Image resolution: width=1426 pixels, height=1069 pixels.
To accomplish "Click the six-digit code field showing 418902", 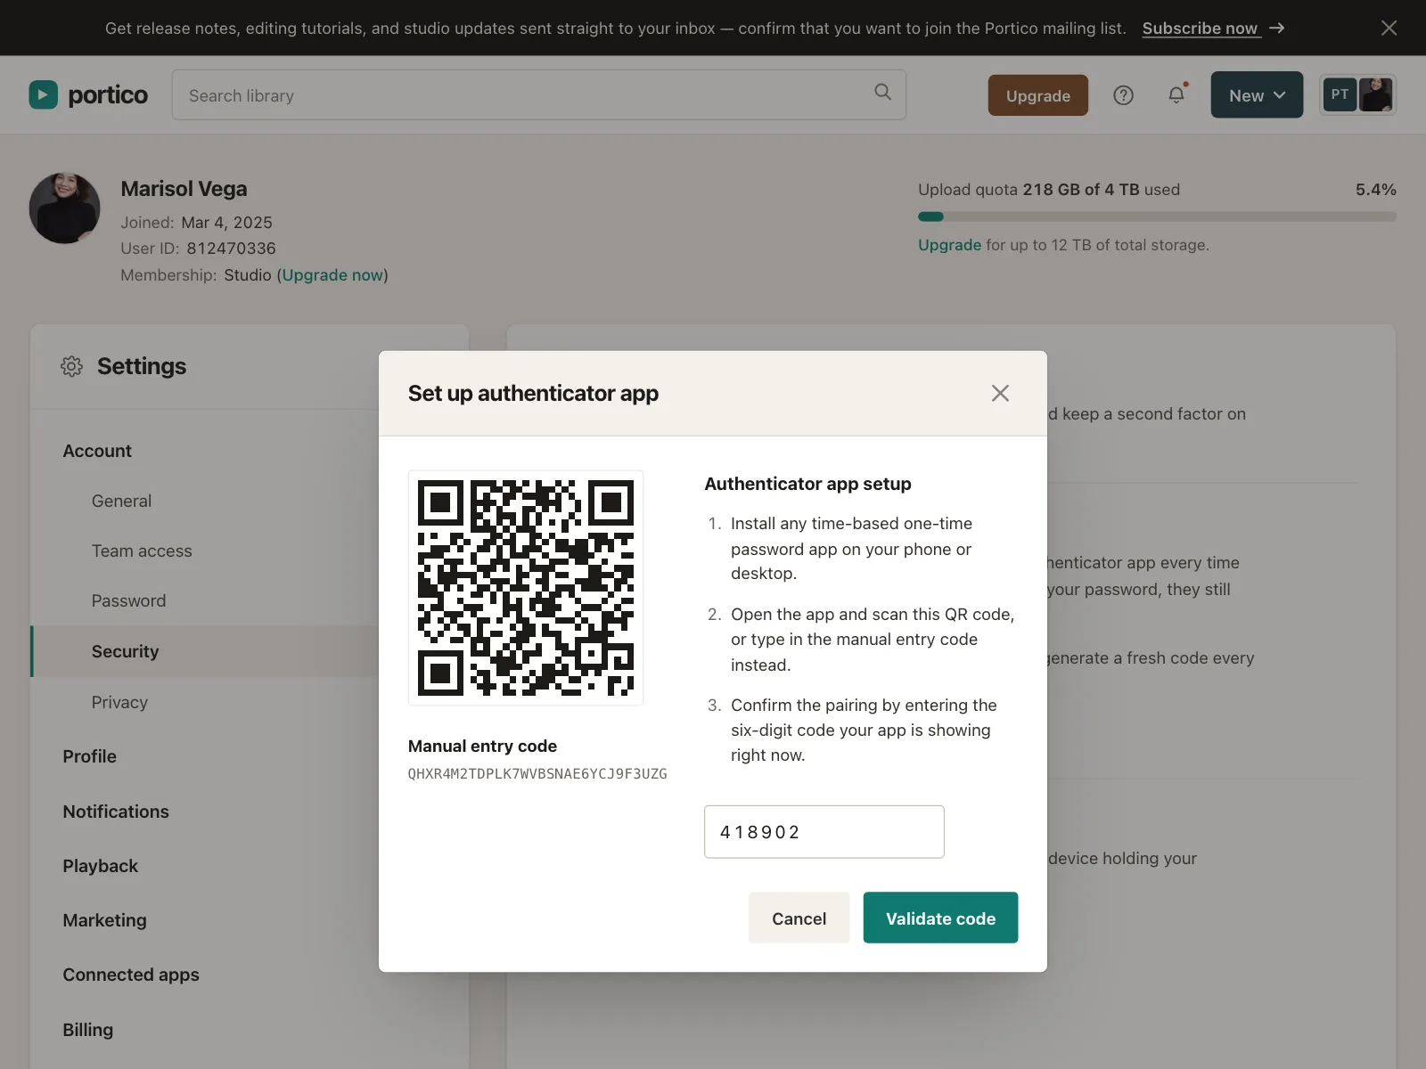I will pos(824,832).
